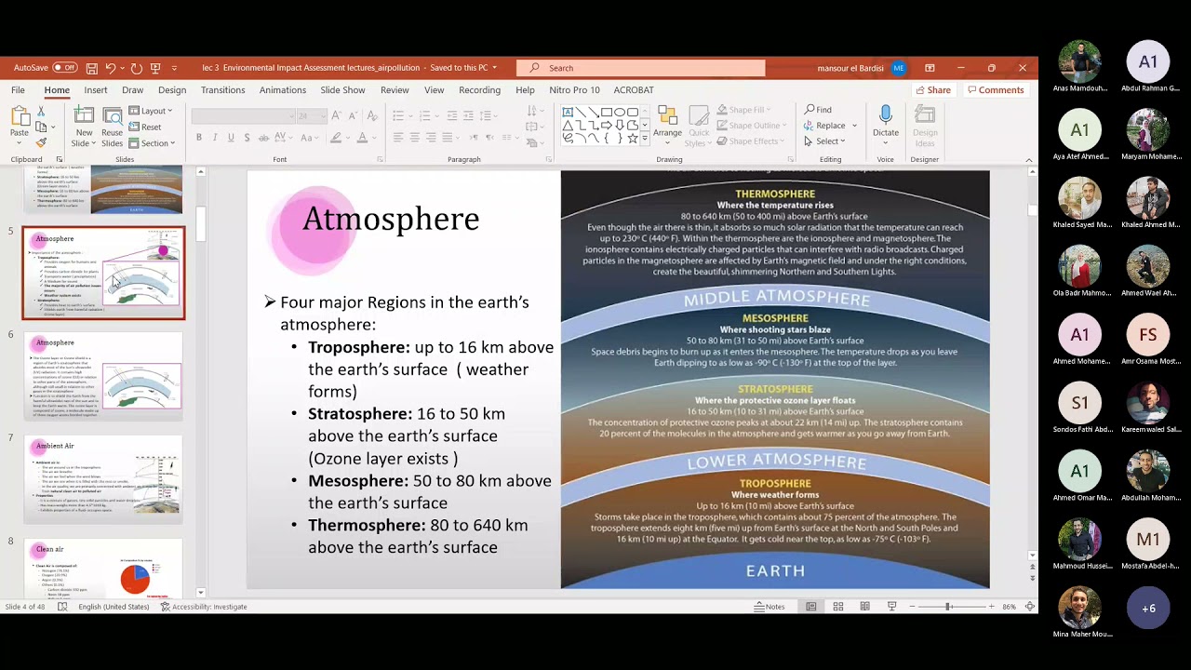Expand the shapes gallery More arrow
Image resolution: width=1191 pixels, height=670 pixels.
click(645, 139)
